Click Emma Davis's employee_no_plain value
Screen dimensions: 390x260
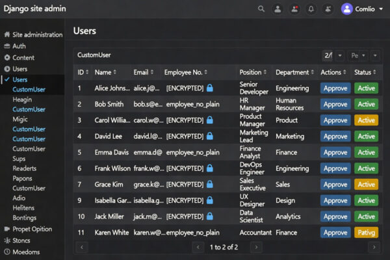(193, 152)
